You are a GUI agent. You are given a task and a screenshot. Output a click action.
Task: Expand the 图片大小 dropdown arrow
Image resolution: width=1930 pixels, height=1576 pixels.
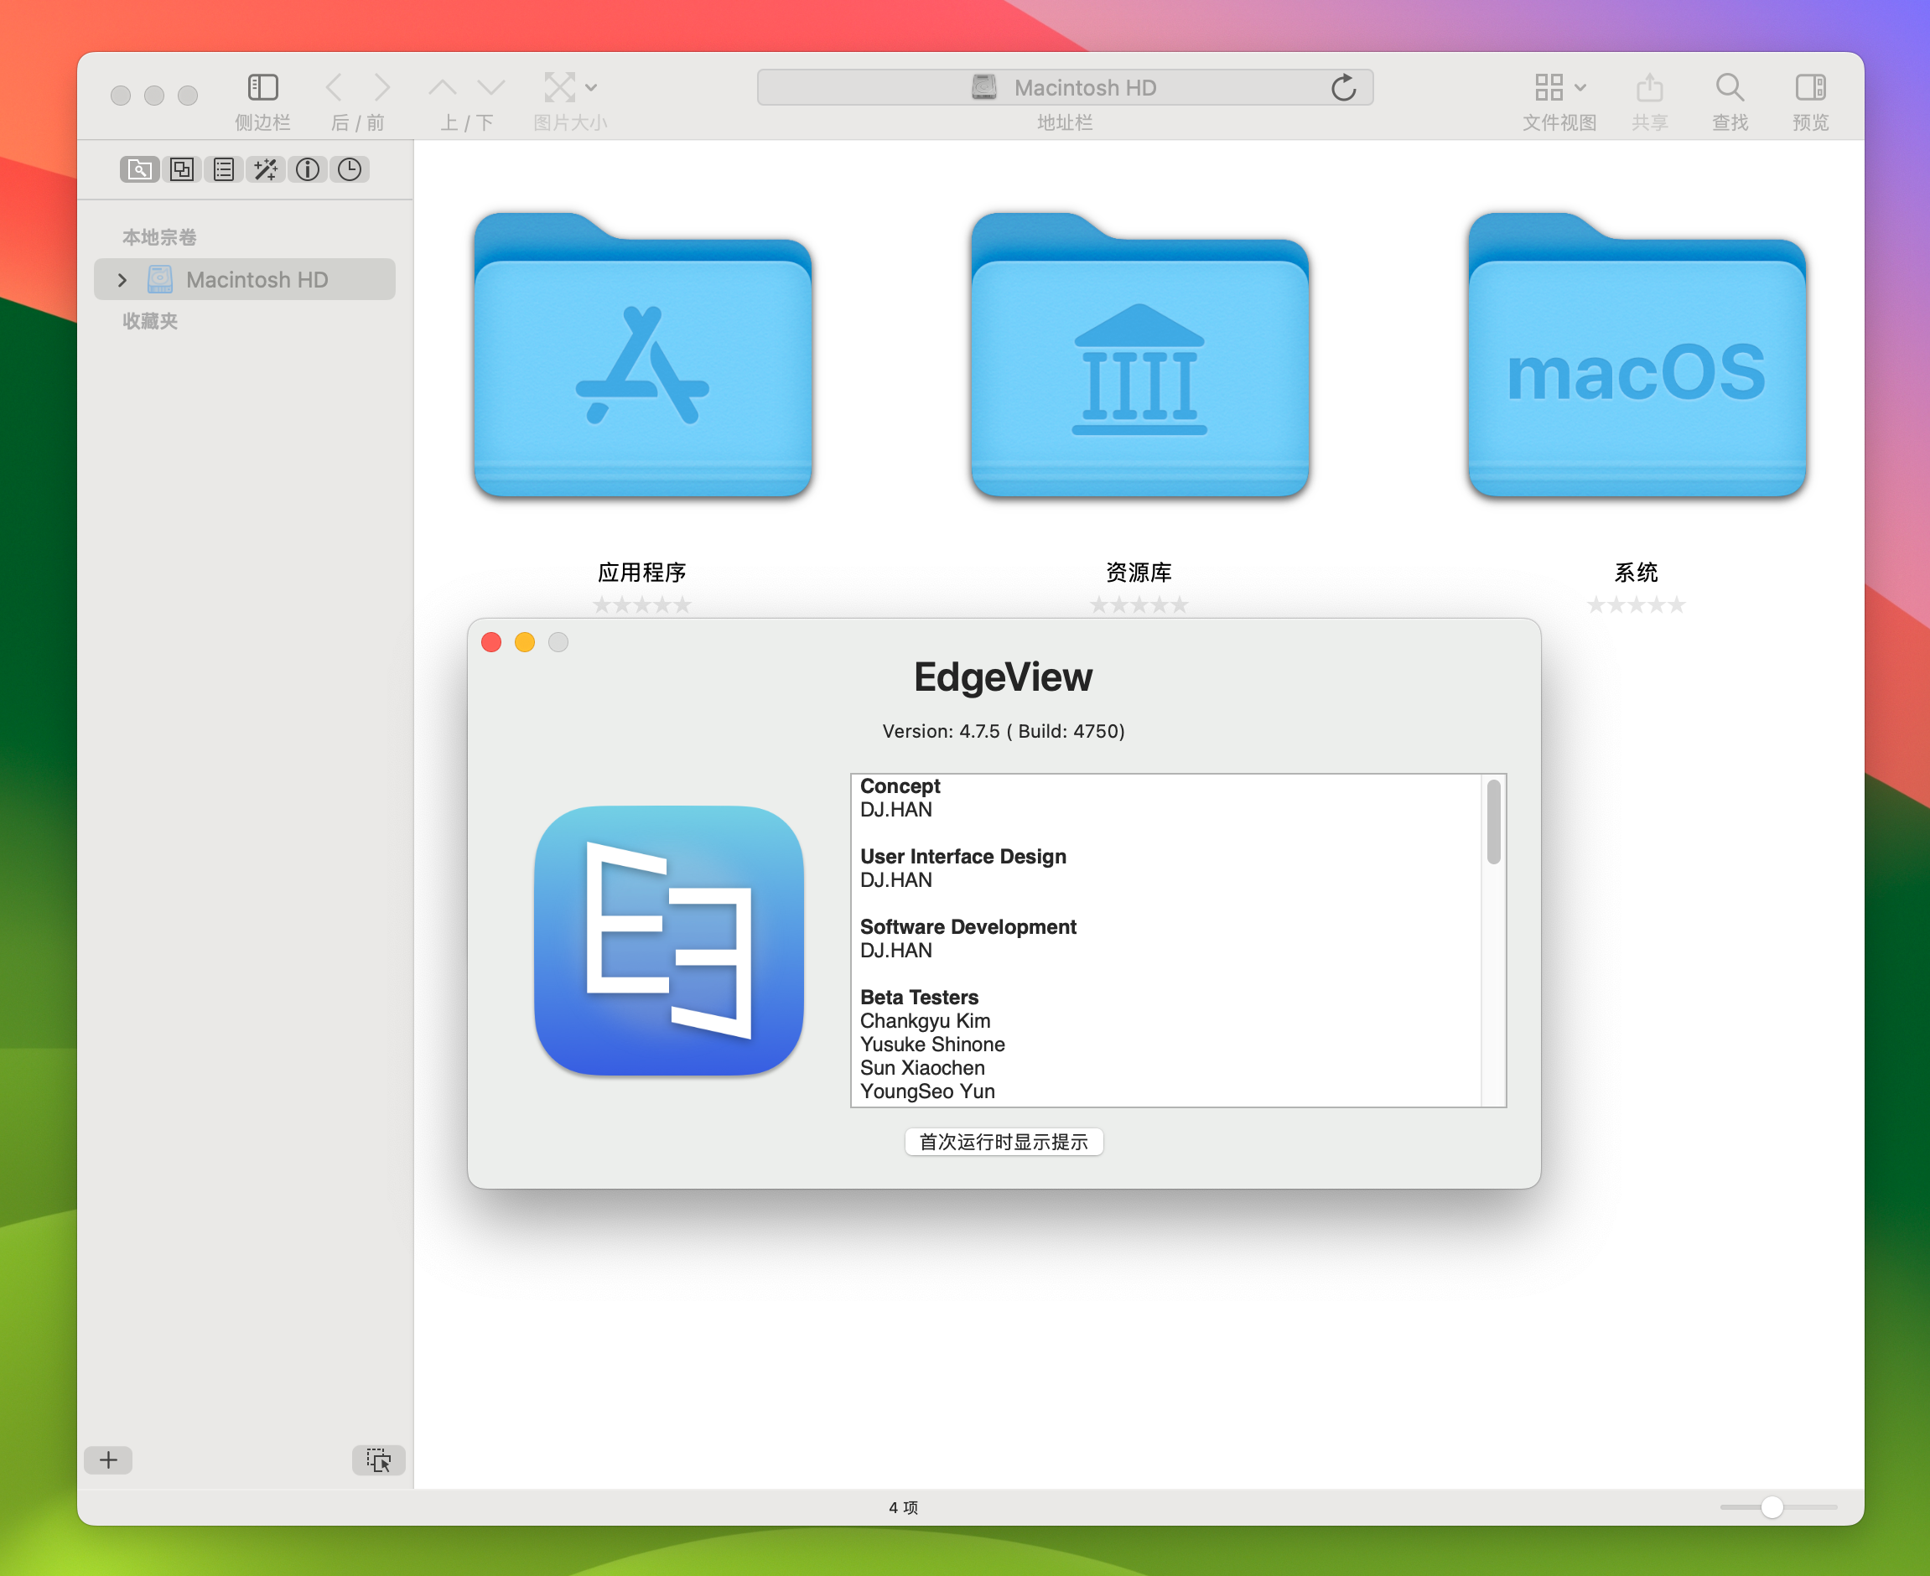591,88
